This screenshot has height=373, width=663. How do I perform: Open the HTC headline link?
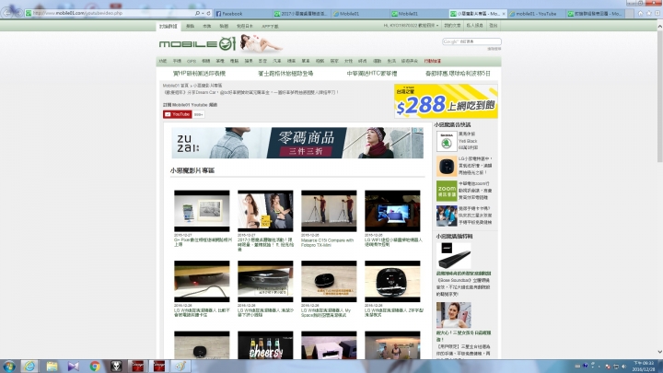pyautogui.click(x=372, y=74)
